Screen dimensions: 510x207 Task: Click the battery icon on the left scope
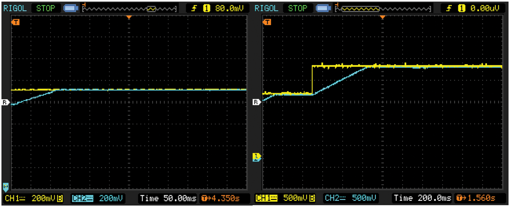click(71, 8)
